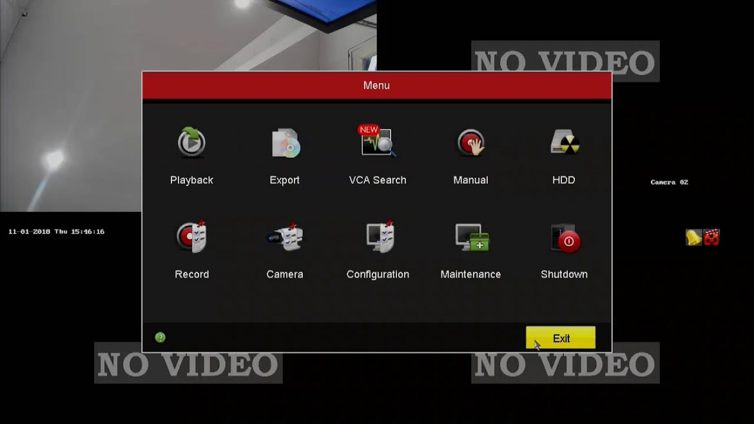Select the bottom-right NO VIDEO channel

(x=565, y=365)
